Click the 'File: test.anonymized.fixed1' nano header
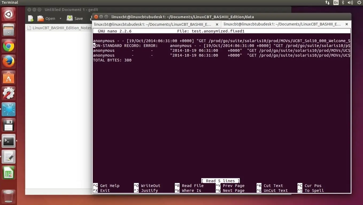363x205 pixels. coord(211,31)
